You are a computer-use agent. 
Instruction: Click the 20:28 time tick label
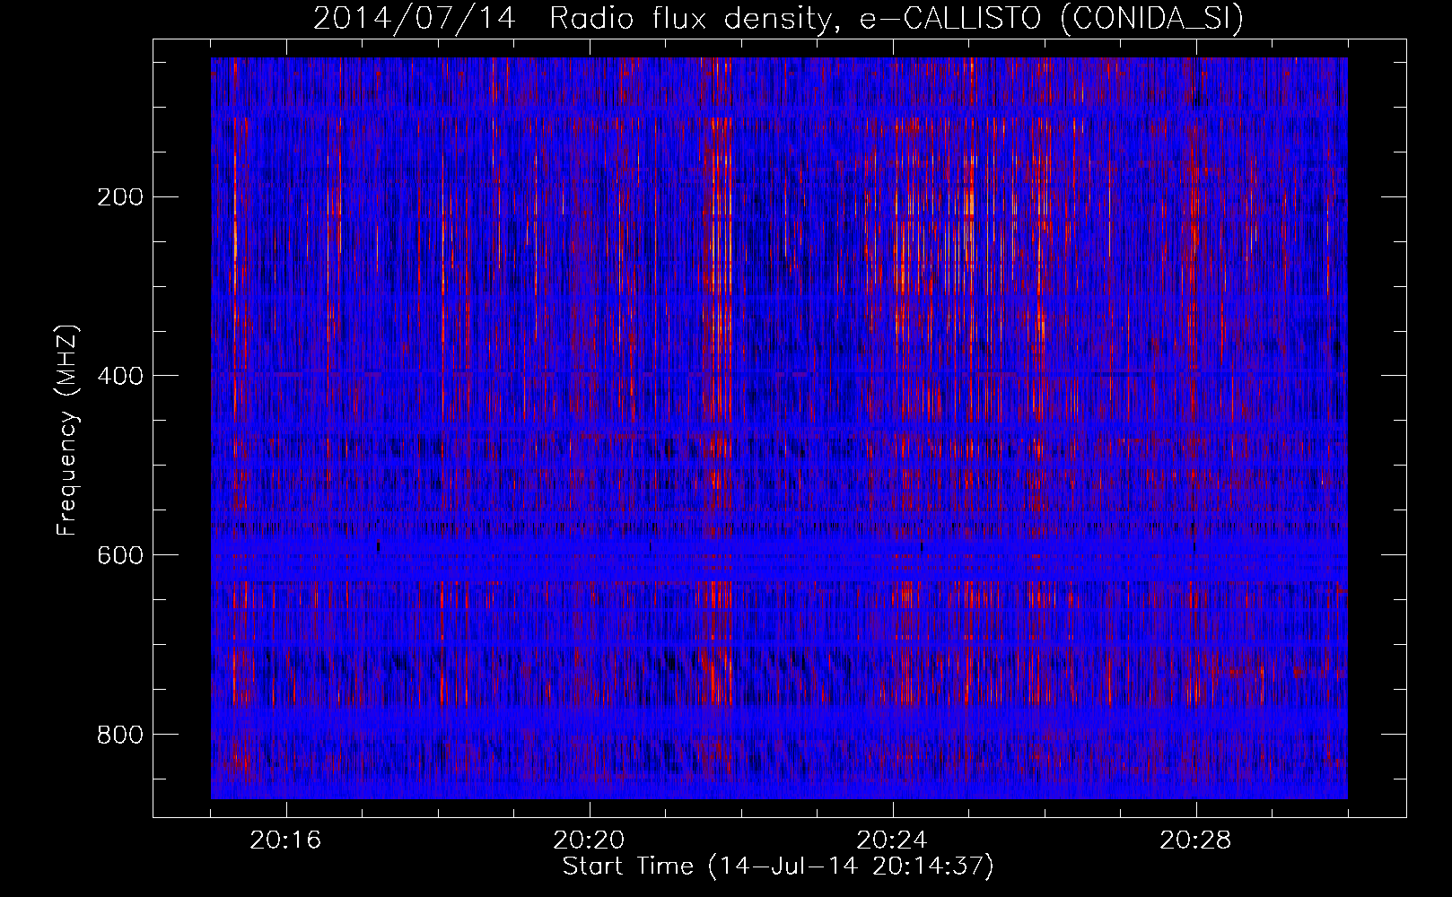click(x=1195, y=841)
